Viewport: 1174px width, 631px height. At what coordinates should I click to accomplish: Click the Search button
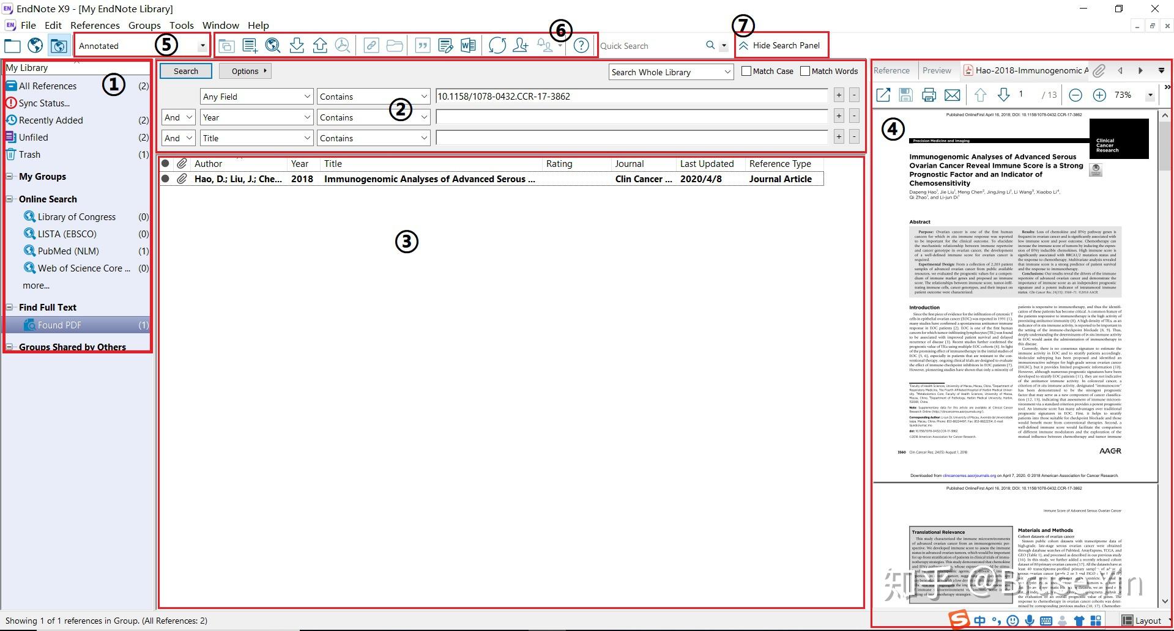186,71
